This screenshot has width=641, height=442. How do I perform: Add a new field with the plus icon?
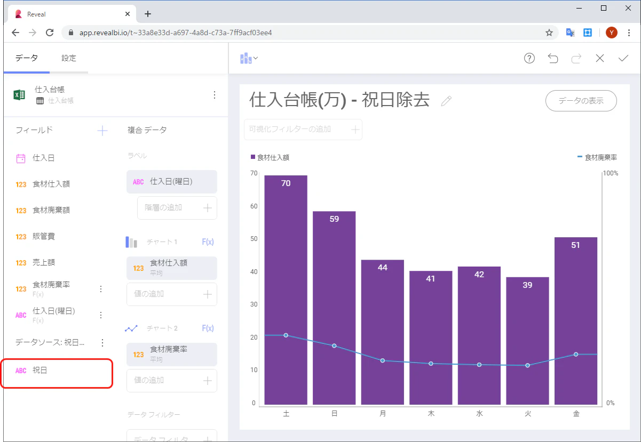(x=102, y=131)
